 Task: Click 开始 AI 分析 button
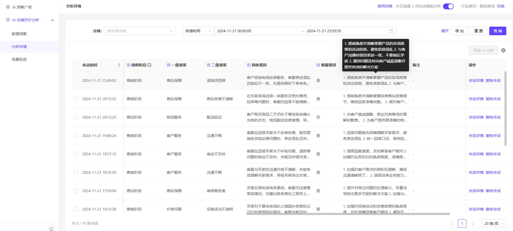pyautogui.click(x=483, y=50)
